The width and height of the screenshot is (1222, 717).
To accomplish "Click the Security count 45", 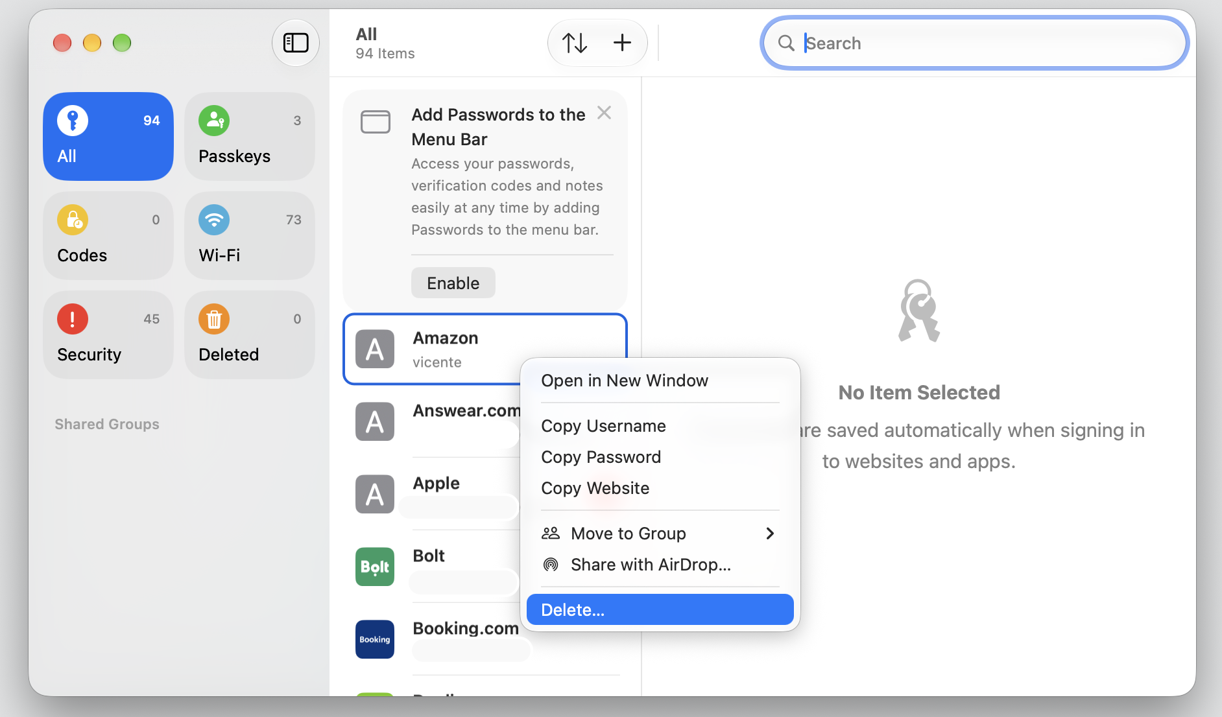I will tap(152, 319).
